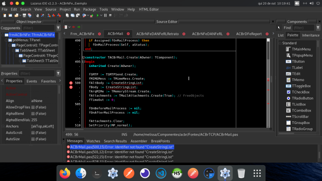This screenshot has width=322, height=181.
Task: Toggle the AutoScroll property checkbox
Action: coord(33,133)
